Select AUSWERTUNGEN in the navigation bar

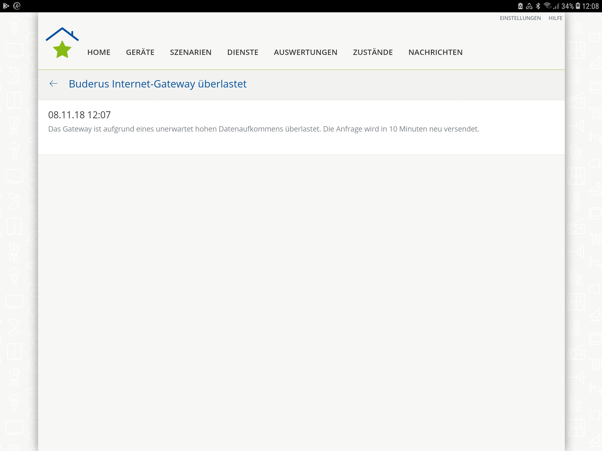(x=305, y=52)
